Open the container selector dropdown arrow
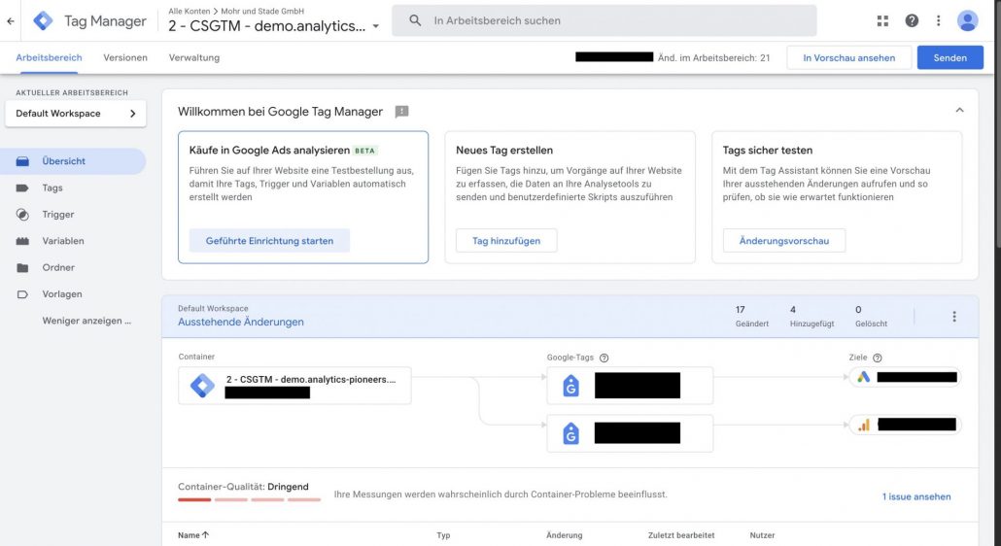This screenshot has width=1001, height=546. point(376,27)
